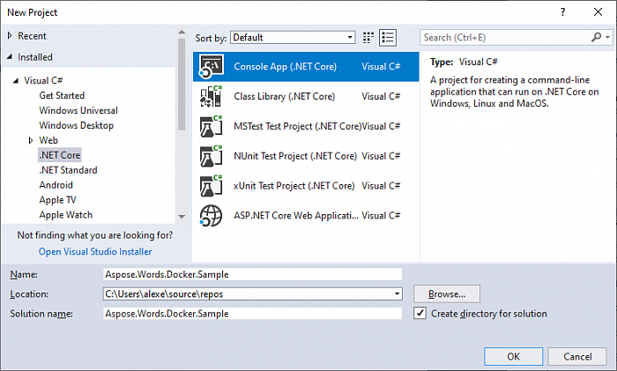The image size is (617, 371).
Task: Expand the Location path dropdown
Action: click(x=397, y=293)
